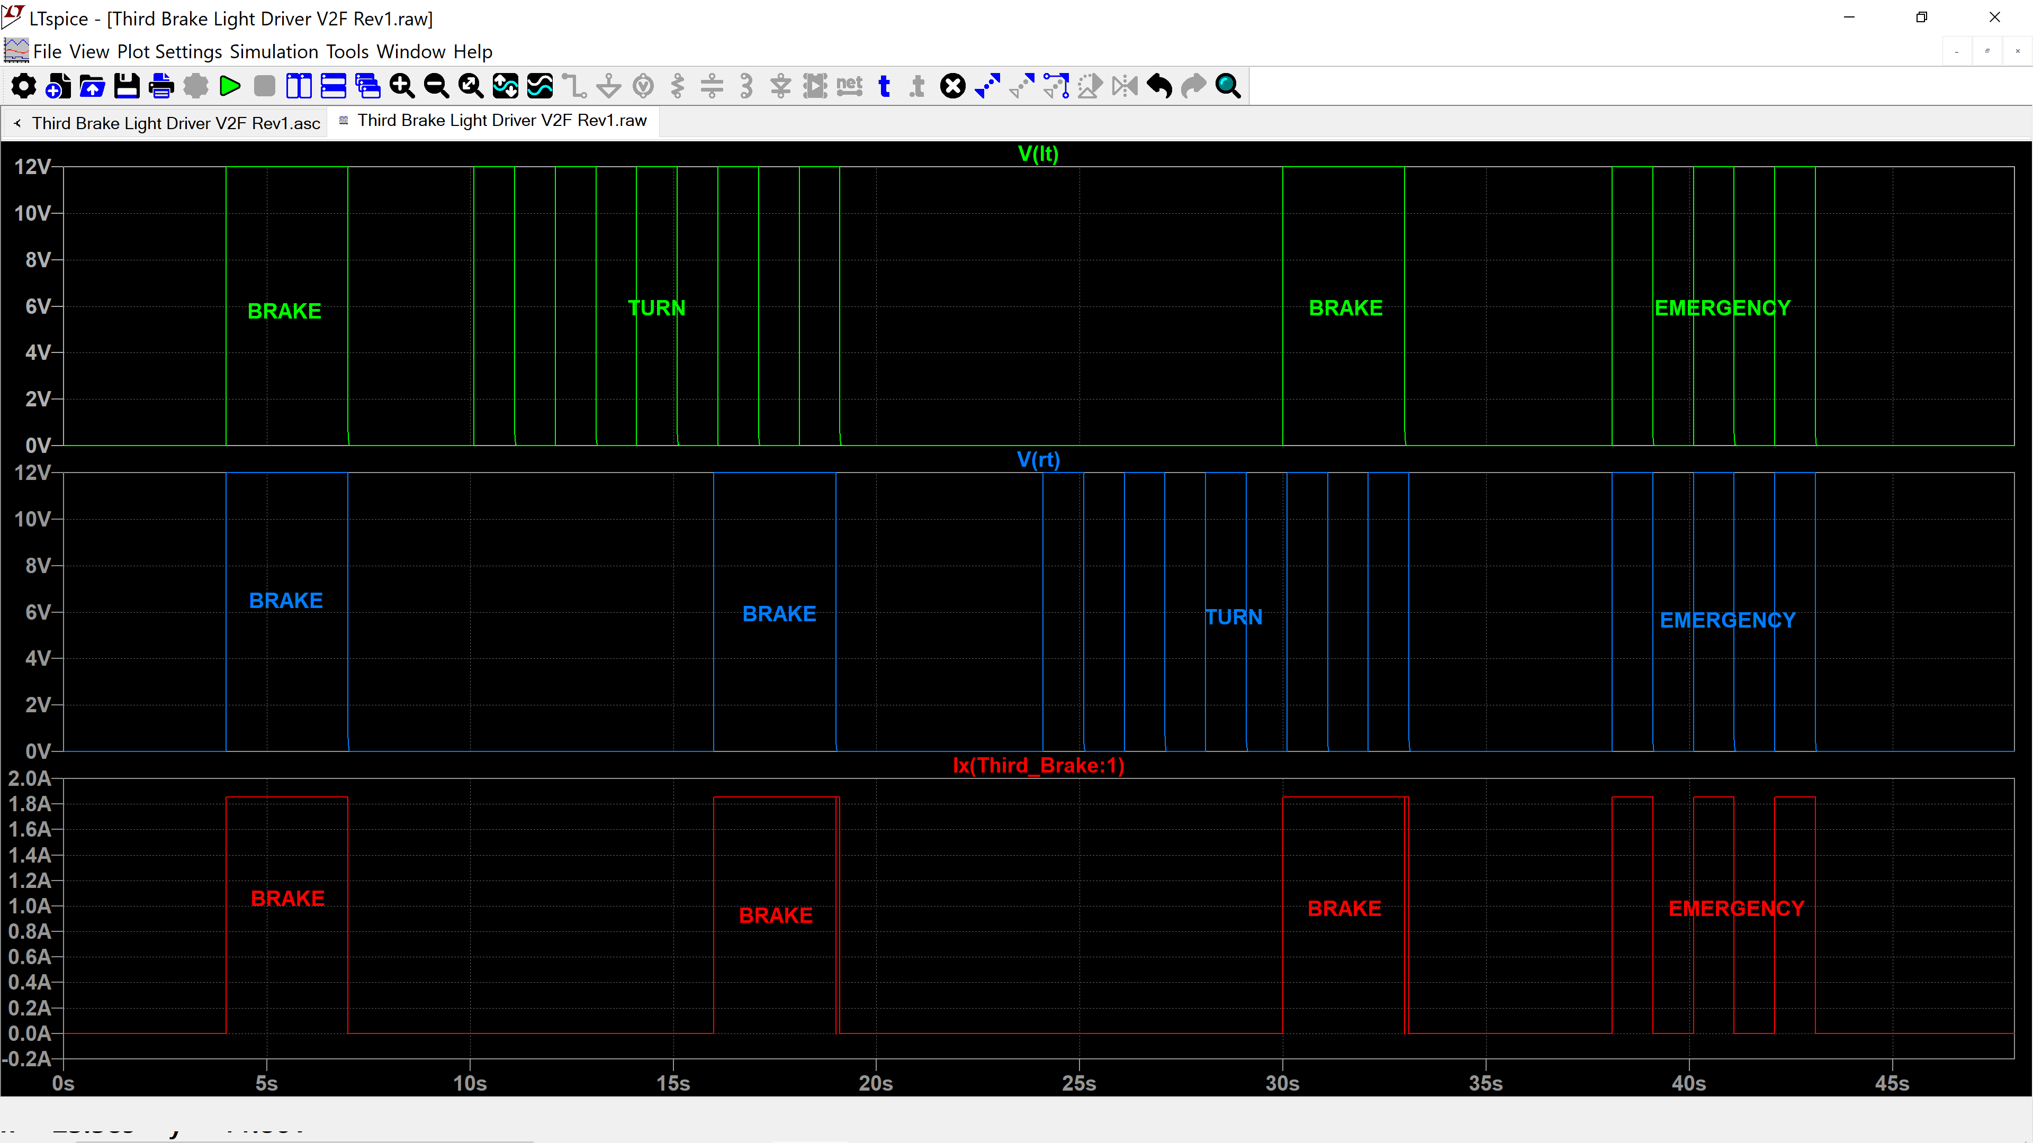Click the Zoom to fit icon

pyautogui.click(x=471, y=86)
